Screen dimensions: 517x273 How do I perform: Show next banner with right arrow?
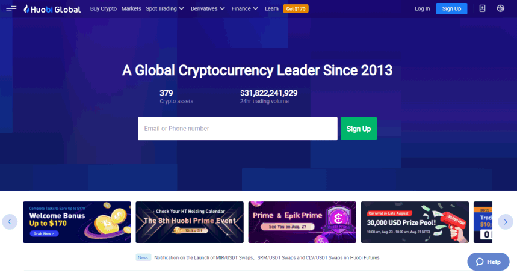coord(506,222)
